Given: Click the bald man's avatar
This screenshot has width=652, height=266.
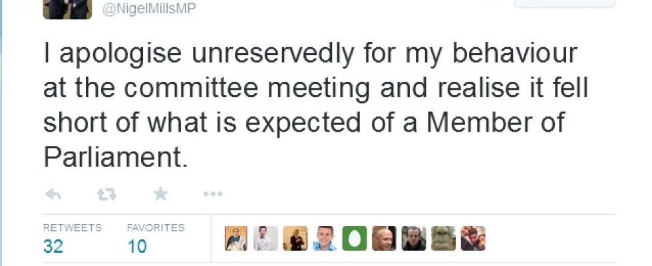Looking at the screenshot, I should pyautogui.click(x=384, y=238).
